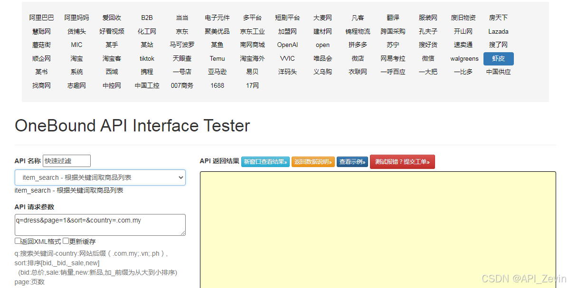
Task: Choose the 17网 platform tab
Action: click(x=252, y=86)
